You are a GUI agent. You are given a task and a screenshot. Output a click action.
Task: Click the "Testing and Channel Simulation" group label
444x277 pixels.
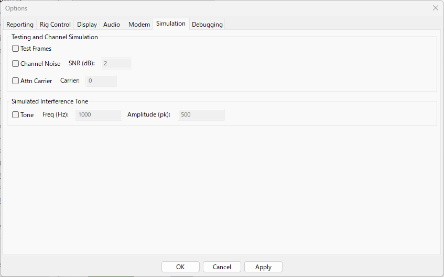click(x=55, y=37)
